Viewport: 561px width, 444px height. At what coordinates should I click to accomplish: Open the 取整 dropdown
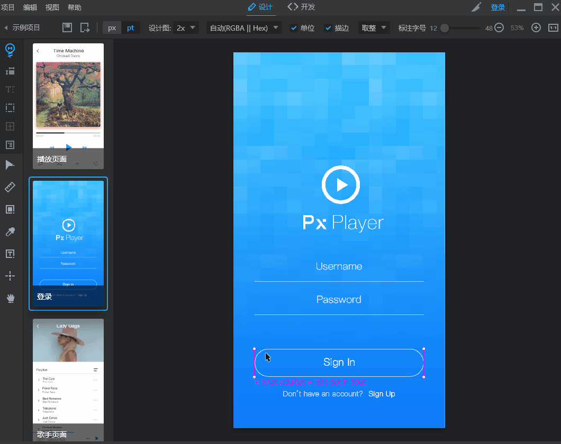(374, 28)
